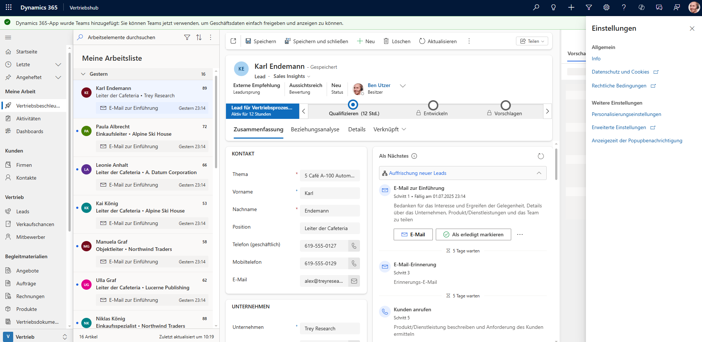
Task: Open record in new window icon
Action: point(233,41)
